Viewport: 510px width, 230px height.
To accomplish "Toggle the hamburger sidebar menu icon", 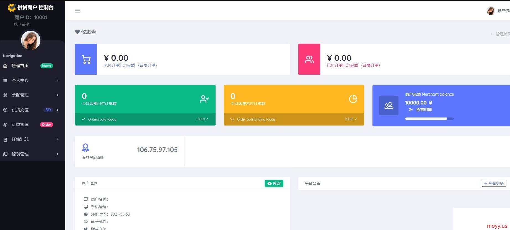I will [x=78, y=11].
